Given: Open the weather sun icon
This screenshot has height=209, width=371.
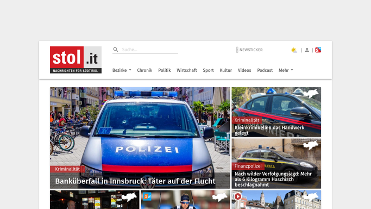Looking at the screenshot, I should point(294,50).
